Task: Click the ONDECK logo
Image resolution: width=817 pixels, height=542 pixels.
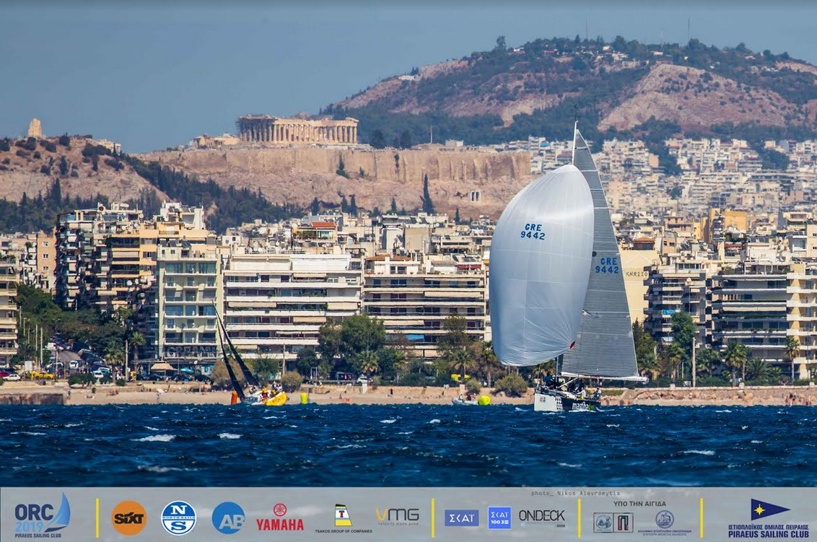Action: click(x=542, y=517)
